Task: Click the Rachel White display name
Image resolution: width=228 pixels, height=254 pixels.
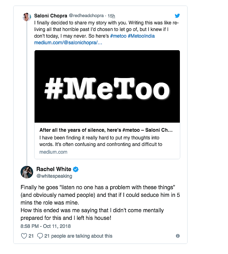Action: pos(54,169)
